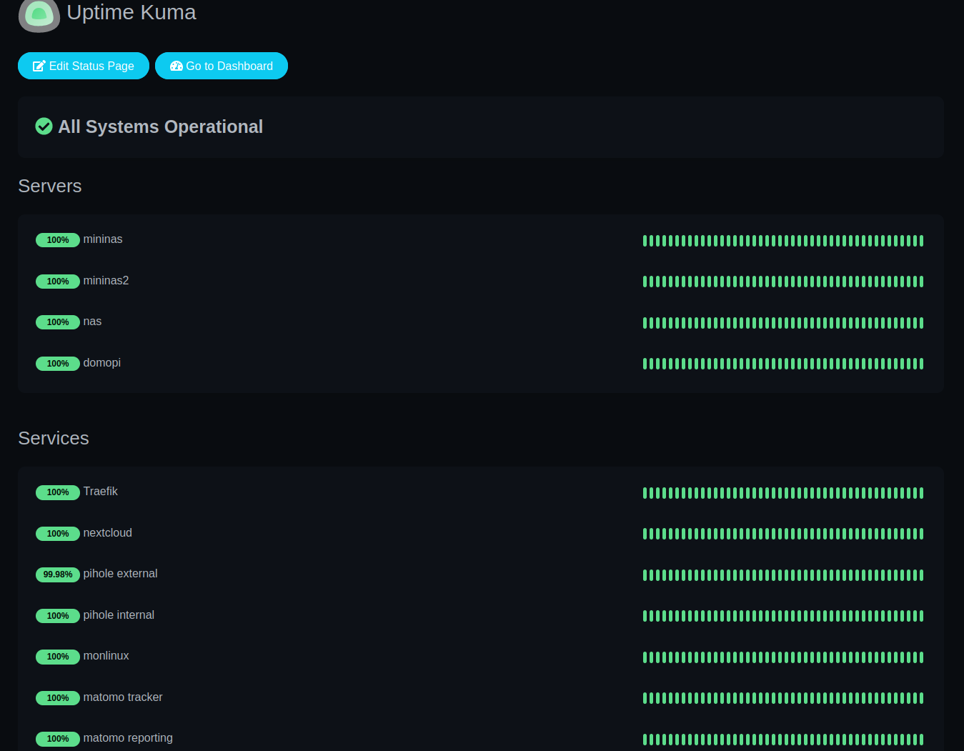This screenshot has width=964, height=751.
Task: Click the heartbeat bar for mininas
Action: 783,241
